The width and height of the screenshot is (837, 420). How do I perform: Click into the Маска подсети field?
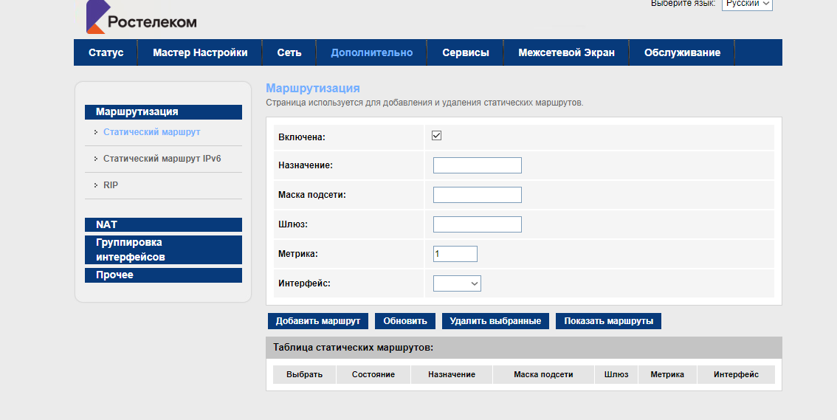click(x=477, y=195)
